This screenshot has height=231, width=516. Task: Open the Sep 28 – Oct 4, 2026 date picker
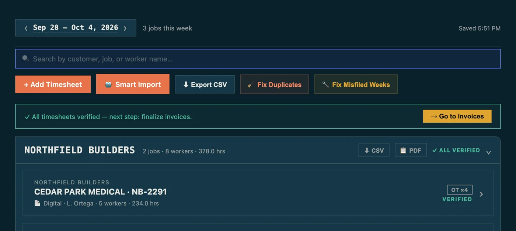[x=76, y=28]
